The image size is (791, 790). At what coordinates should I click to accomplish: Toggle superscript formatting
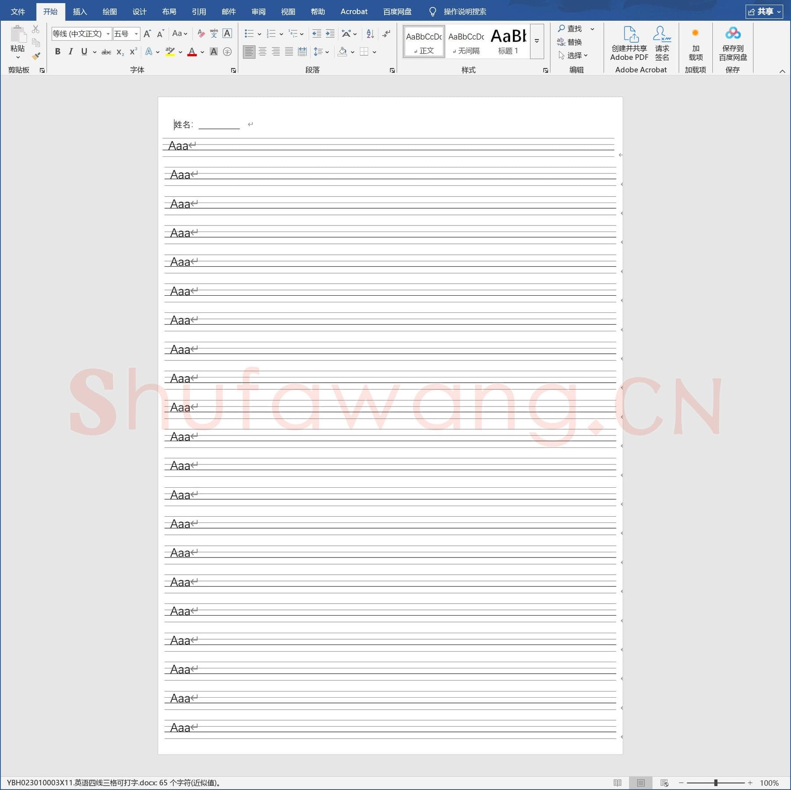[133, 51]
